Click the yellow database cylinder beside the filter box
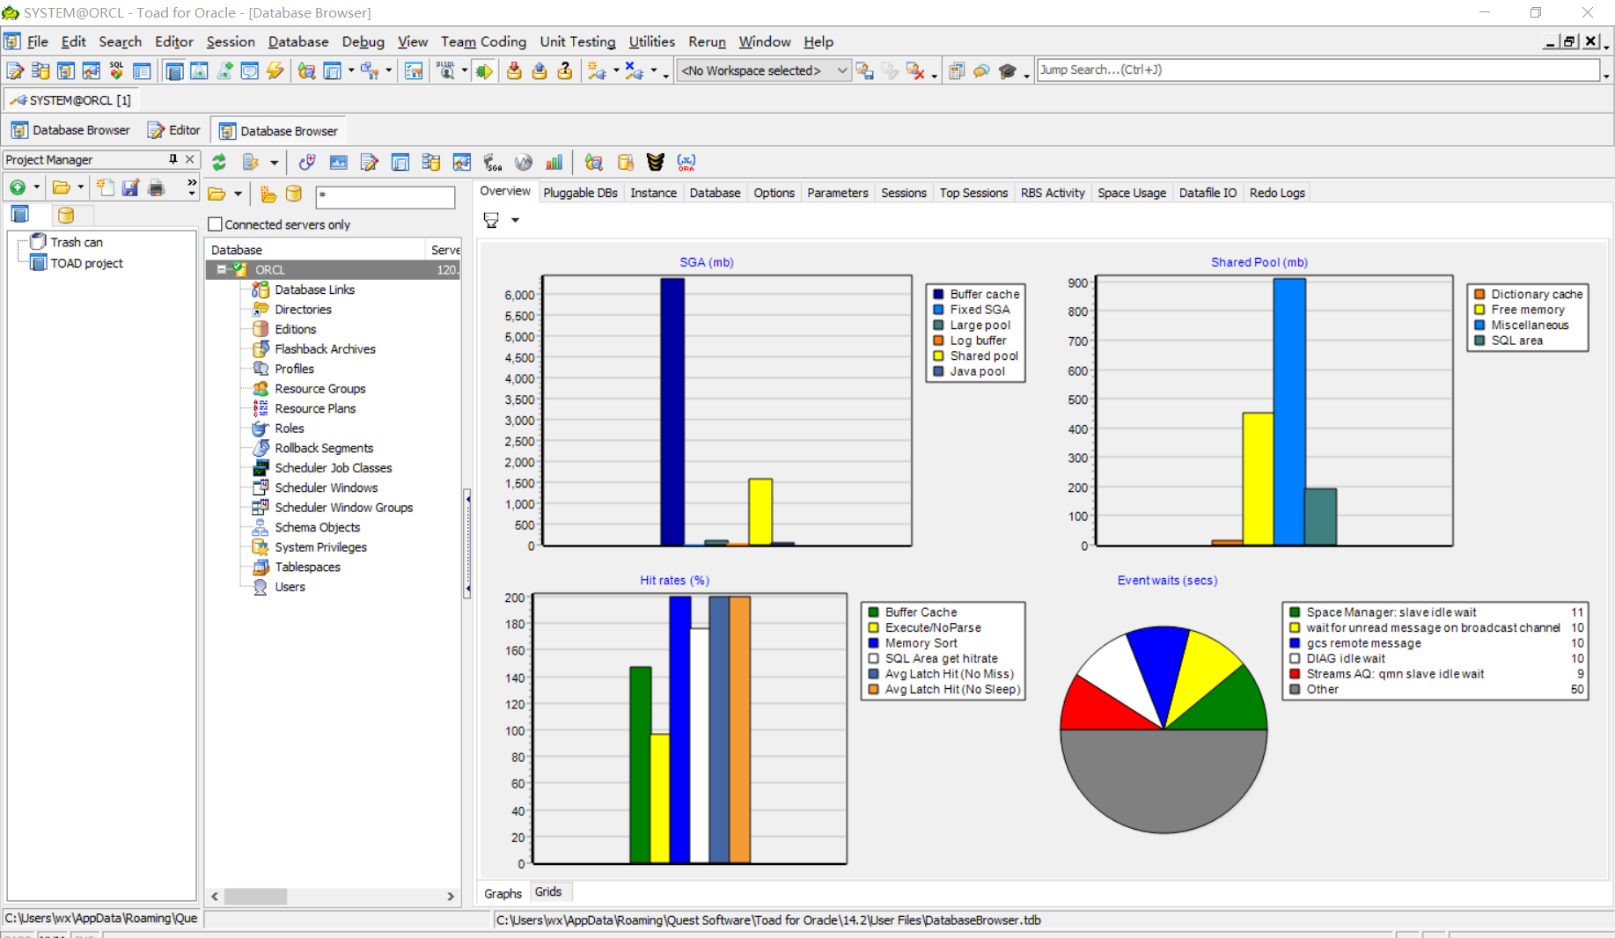Image resolution: width=1615 pixels, height=938 pixels. [294, 194]
